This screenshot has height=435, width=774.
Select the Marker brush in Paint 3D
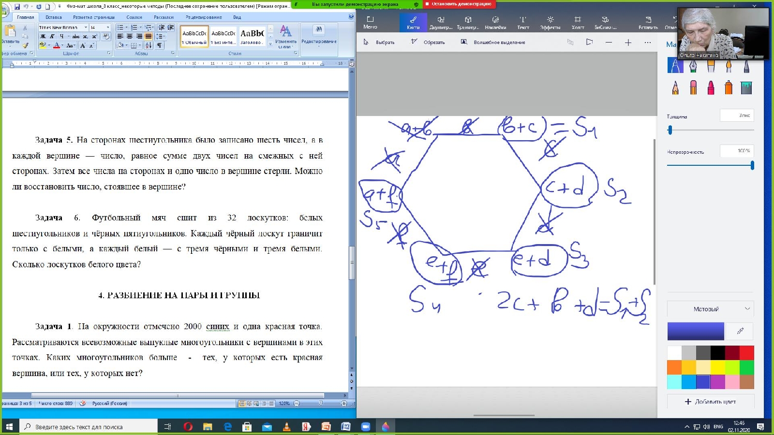point(675,65)
